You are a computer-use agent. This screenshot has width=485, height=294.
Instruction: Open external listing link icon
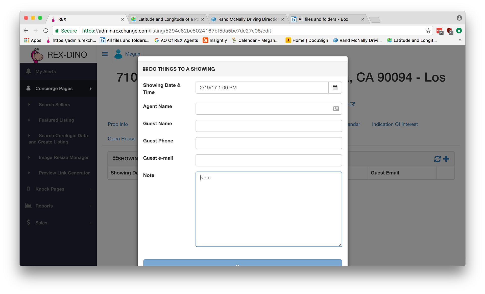tap(352, 104)
